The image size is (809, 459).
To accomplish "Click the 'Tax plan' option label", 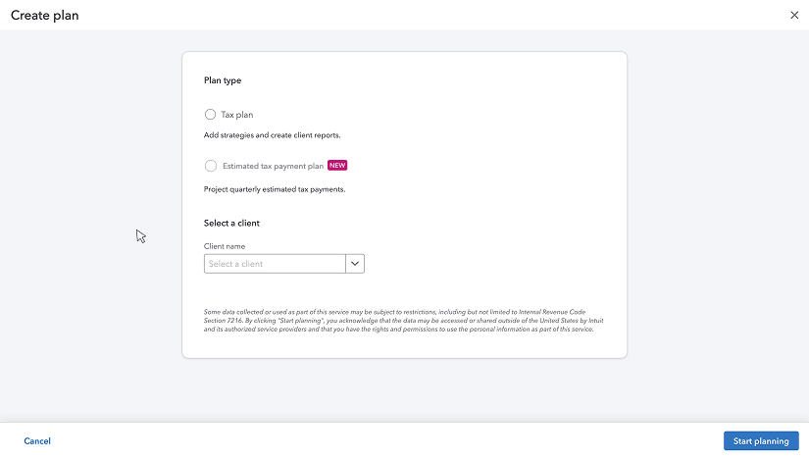I will [x=237, y=115].
